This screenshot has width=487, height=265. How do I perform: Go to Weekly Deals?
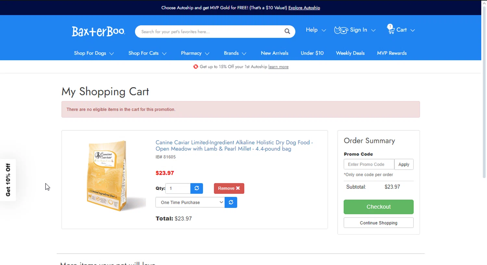350,53
